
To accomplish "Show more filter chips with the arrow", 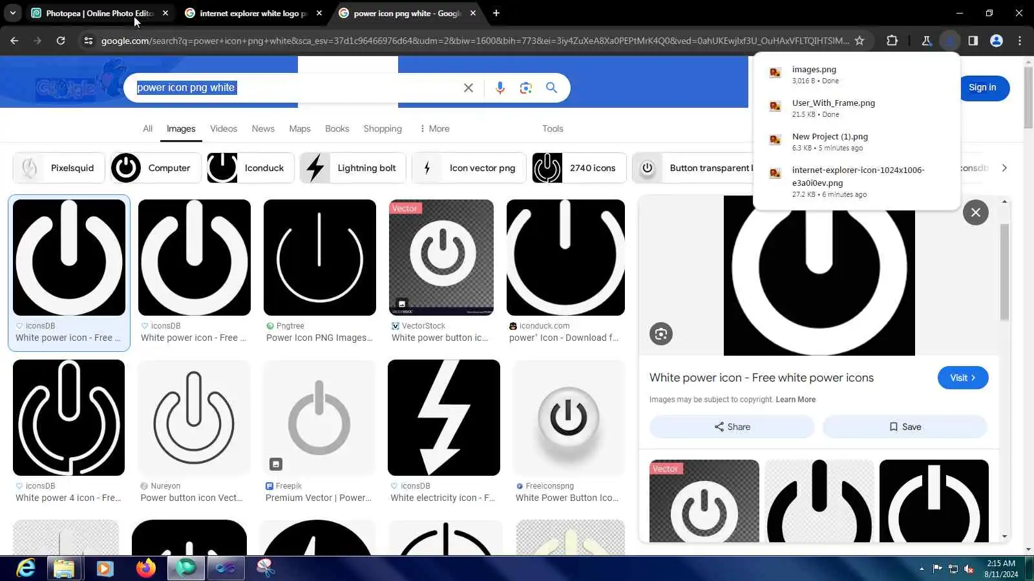I will click(x=1004, y=168).
